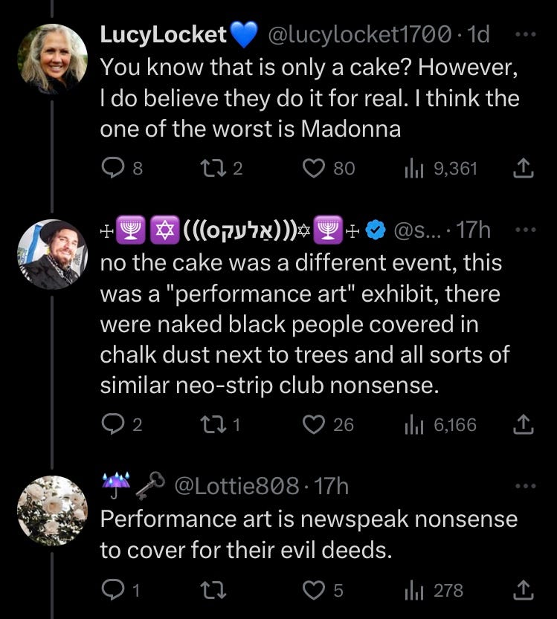Share LucyLocket's tweet
The width and height of the screenshot is (557, 619).
point(524,168)
